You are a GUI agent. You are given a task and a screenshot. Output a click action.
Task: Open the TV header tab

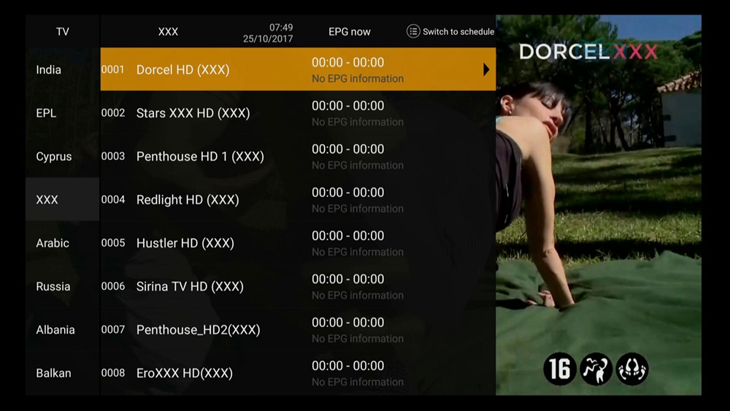coord(62,31)
